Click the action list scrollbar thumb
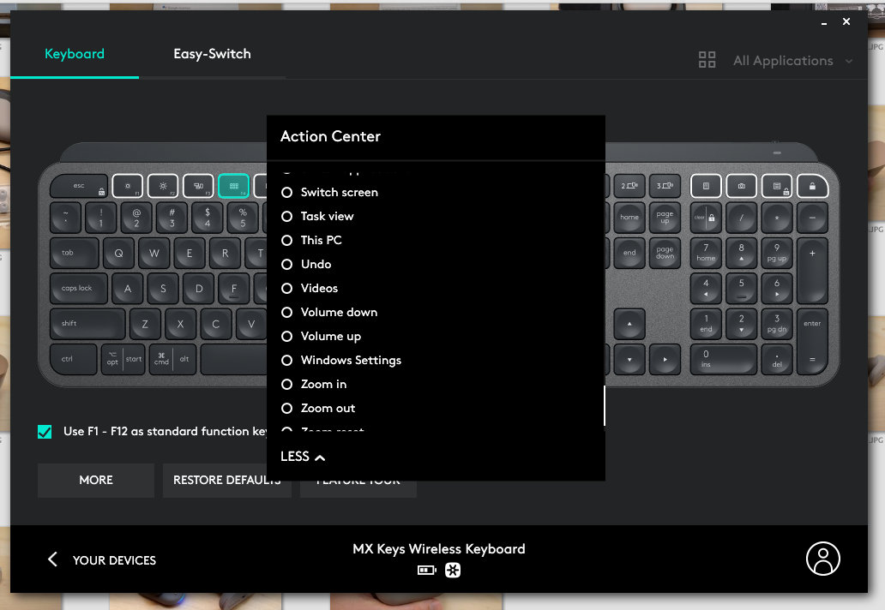The height and width of the screenshot is (610, 885). (x=604, y=405)
